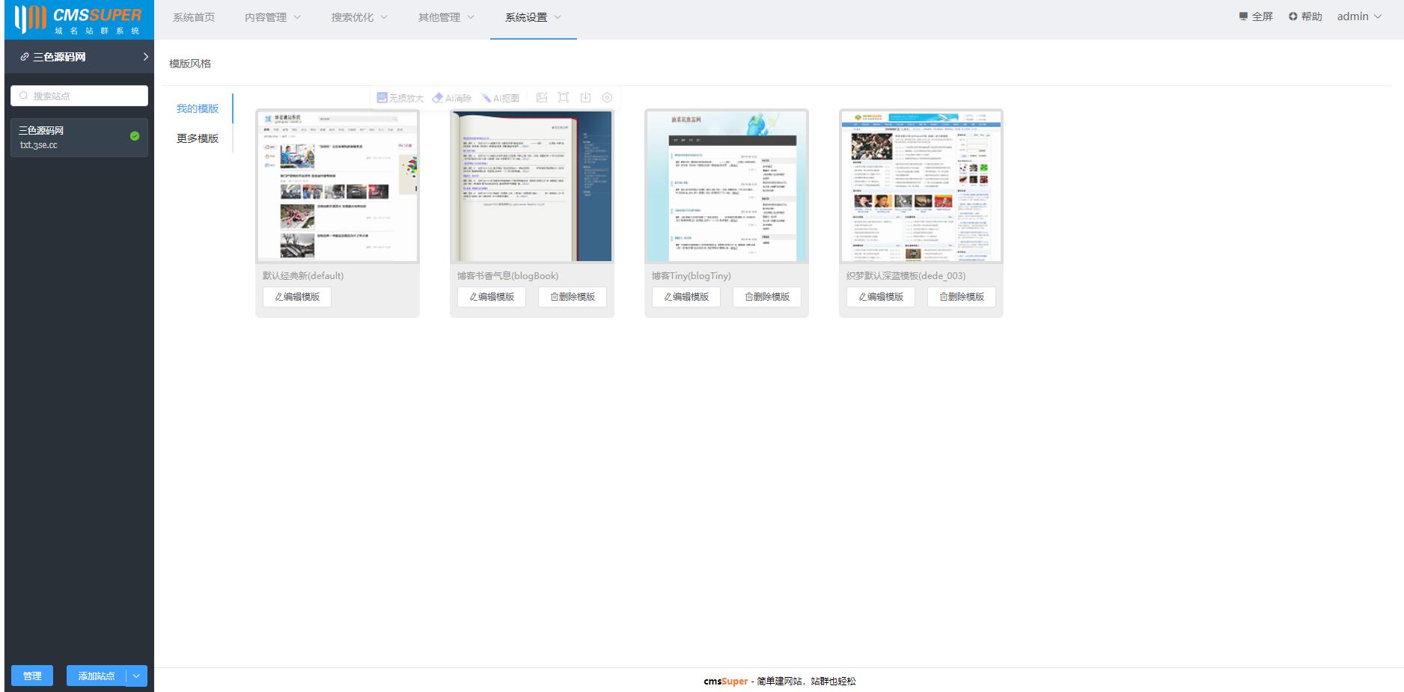This screenshot has height=692, width=1404.
Task: Open the 内容管理 dropdown menu
Action: [272, 17]
